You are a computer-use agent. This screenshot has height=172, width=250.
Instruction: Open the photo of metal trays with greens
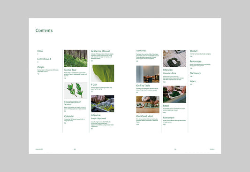(x=103, y=104)
